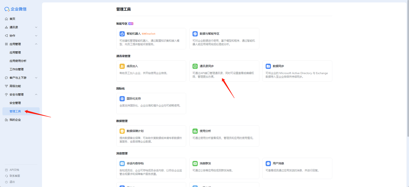Screen dimensions: 409x187
Task: Open the 消息群发 card title
Action: [205, 163]
